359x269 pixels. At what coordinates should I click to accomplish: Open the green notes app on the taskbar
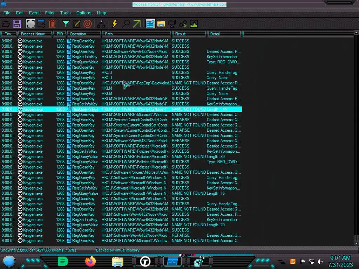click(63, 261)
